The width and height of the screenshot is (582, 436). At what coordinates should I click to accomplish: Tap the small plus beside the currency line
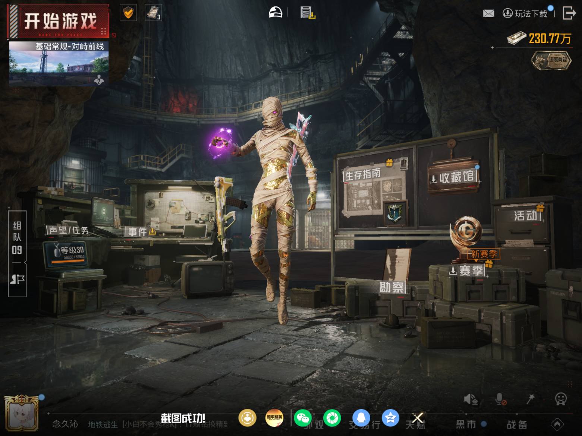(493, 48)
